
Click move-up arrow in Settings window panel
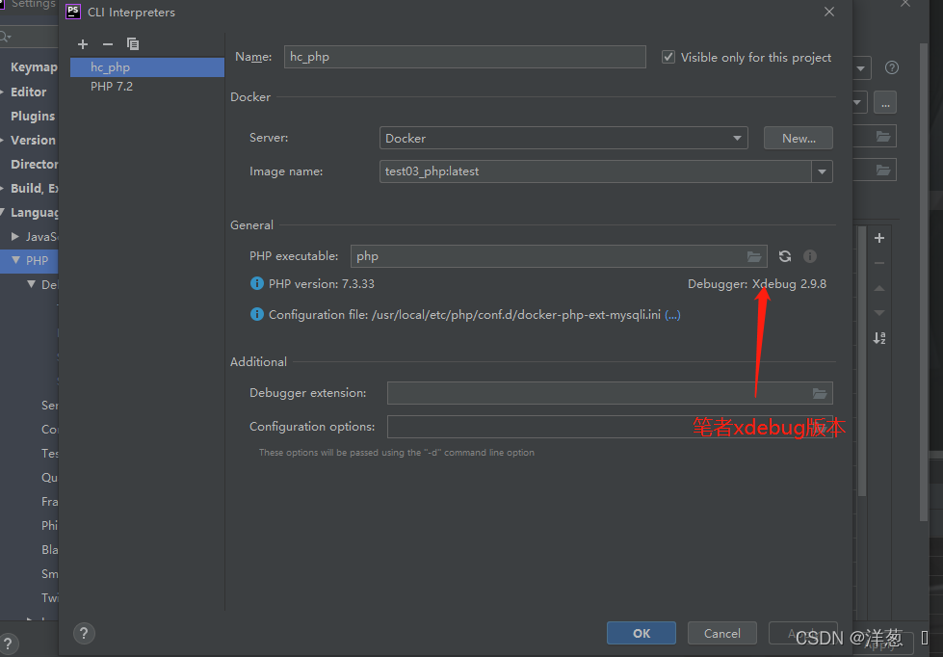(879, 289)
